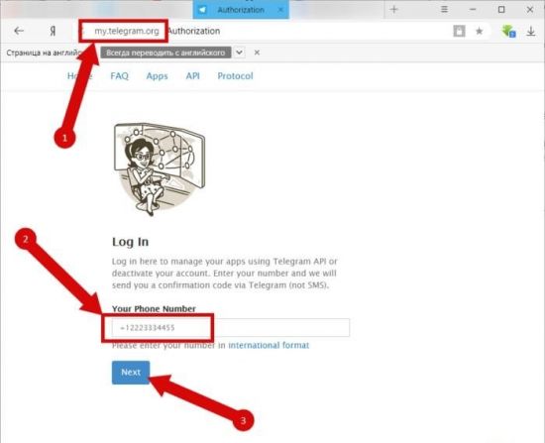This screenshot has height=443, width=545.
Task: Open Yandex home via the Я icon
Action: coord(53,31)
